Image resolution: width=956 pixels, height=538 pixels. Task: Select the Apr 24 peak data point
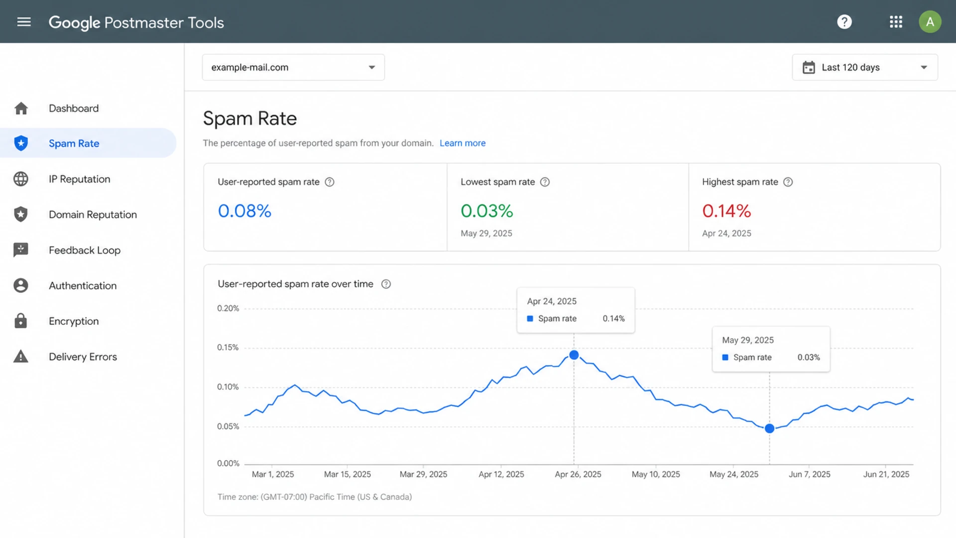(x=574, y=355)
